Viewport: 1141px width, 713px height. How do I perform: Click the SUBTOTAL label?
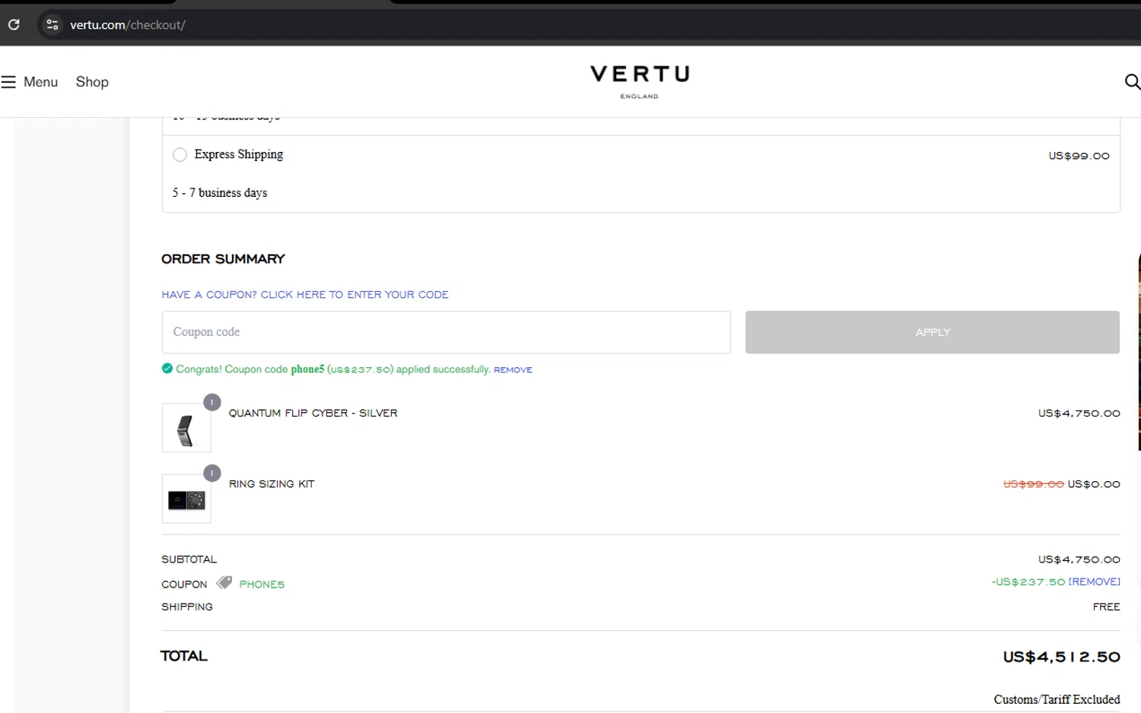[189, 559]
